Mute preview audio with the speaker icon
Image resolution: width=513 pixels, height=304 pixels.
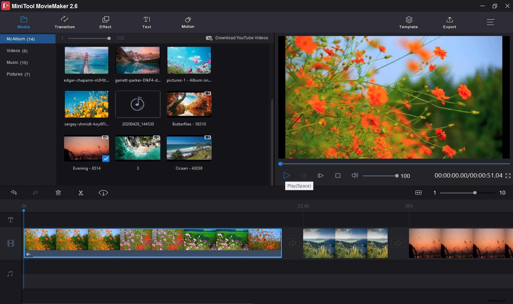[x=355, y=175]
